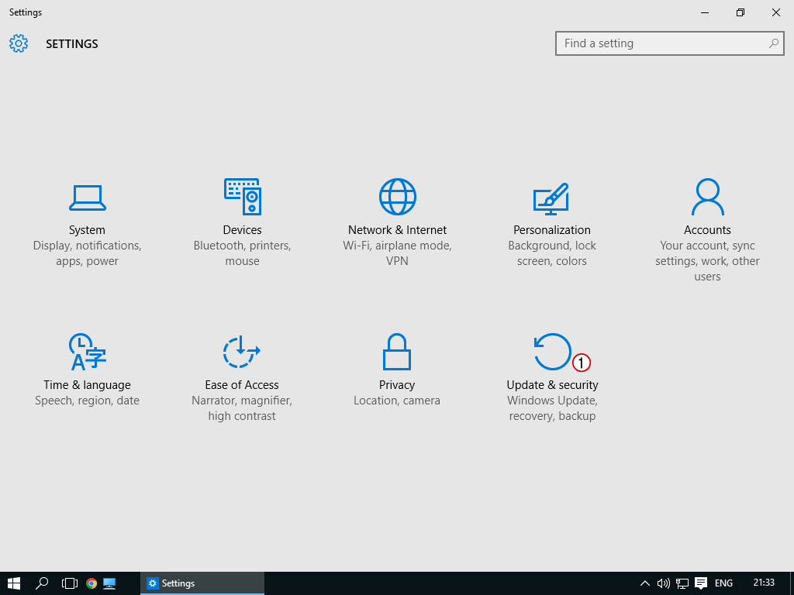Click the magnifier icon in search box

pos(773,43)
